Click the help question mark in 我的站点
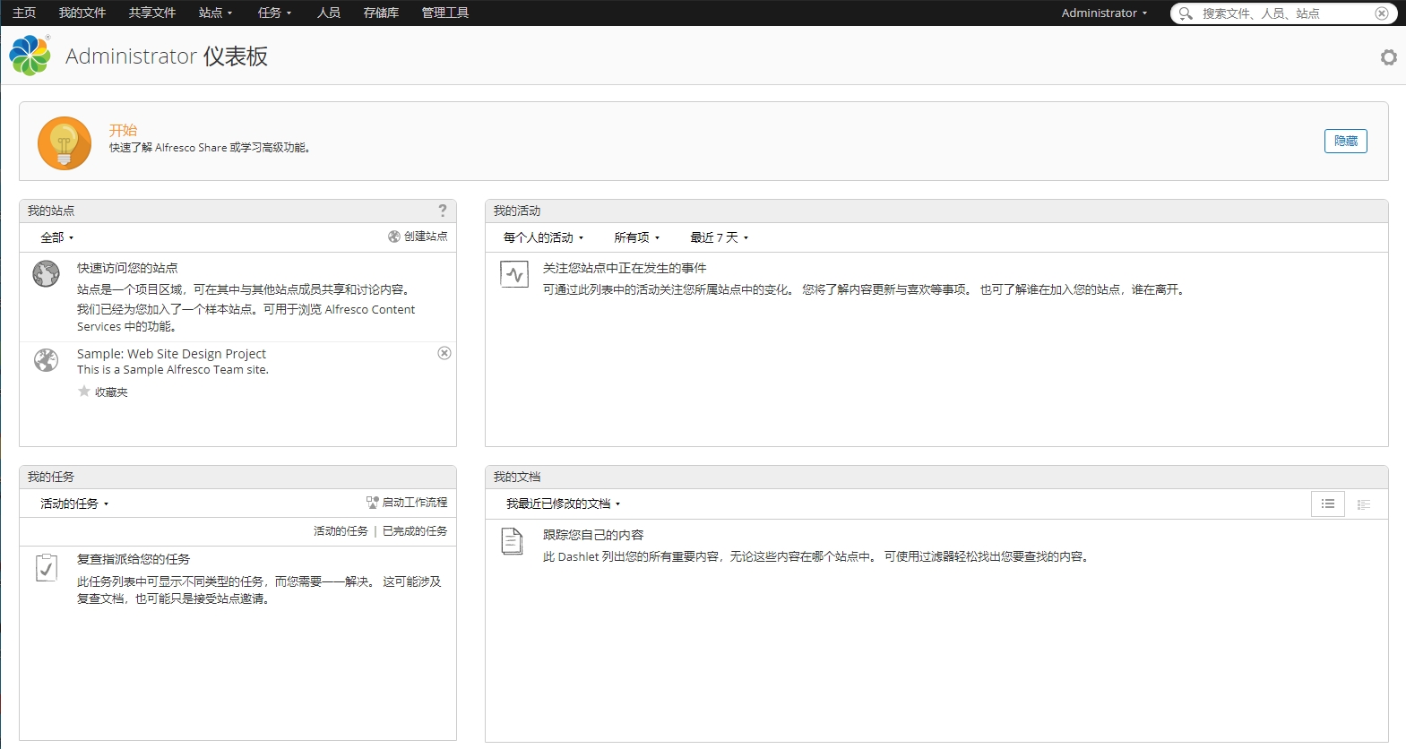 (442, 211)
